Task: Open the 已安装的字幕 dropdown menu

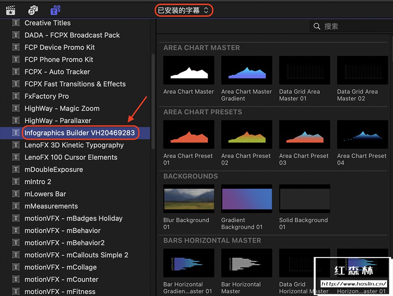Action: click(183, 10)
